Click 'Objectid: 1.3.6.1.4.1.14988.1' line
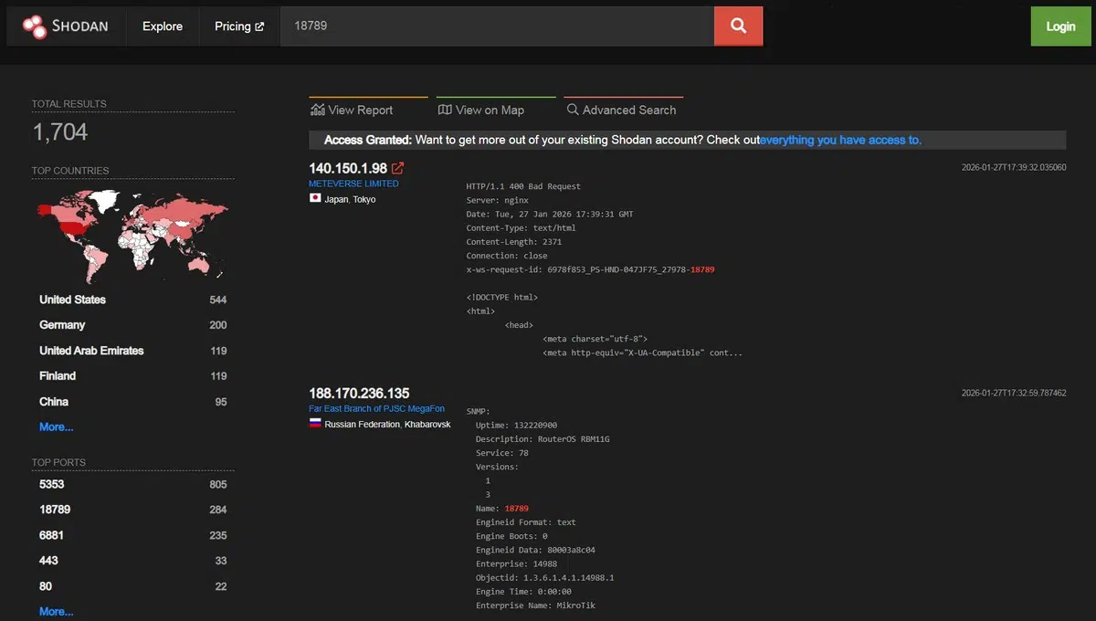 pos(544,578)
